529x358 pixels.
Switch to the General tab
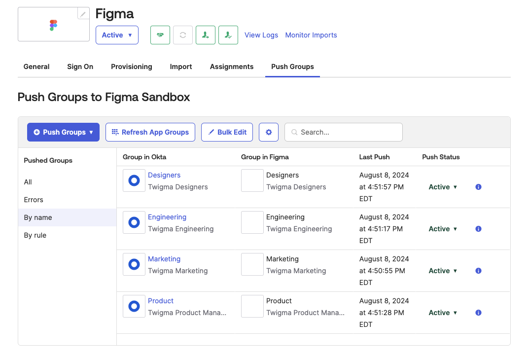click(x=36, y=67)
